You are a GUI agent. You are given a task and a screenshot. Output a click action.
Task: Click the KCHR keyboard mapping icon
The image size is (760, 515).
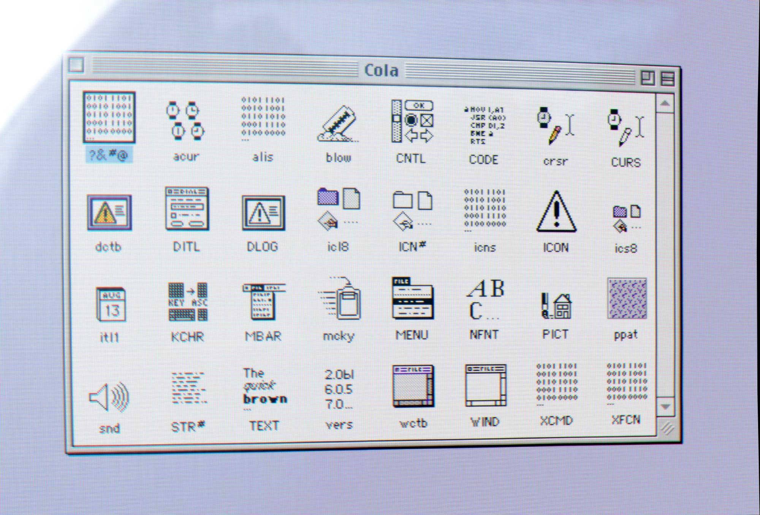188,302
